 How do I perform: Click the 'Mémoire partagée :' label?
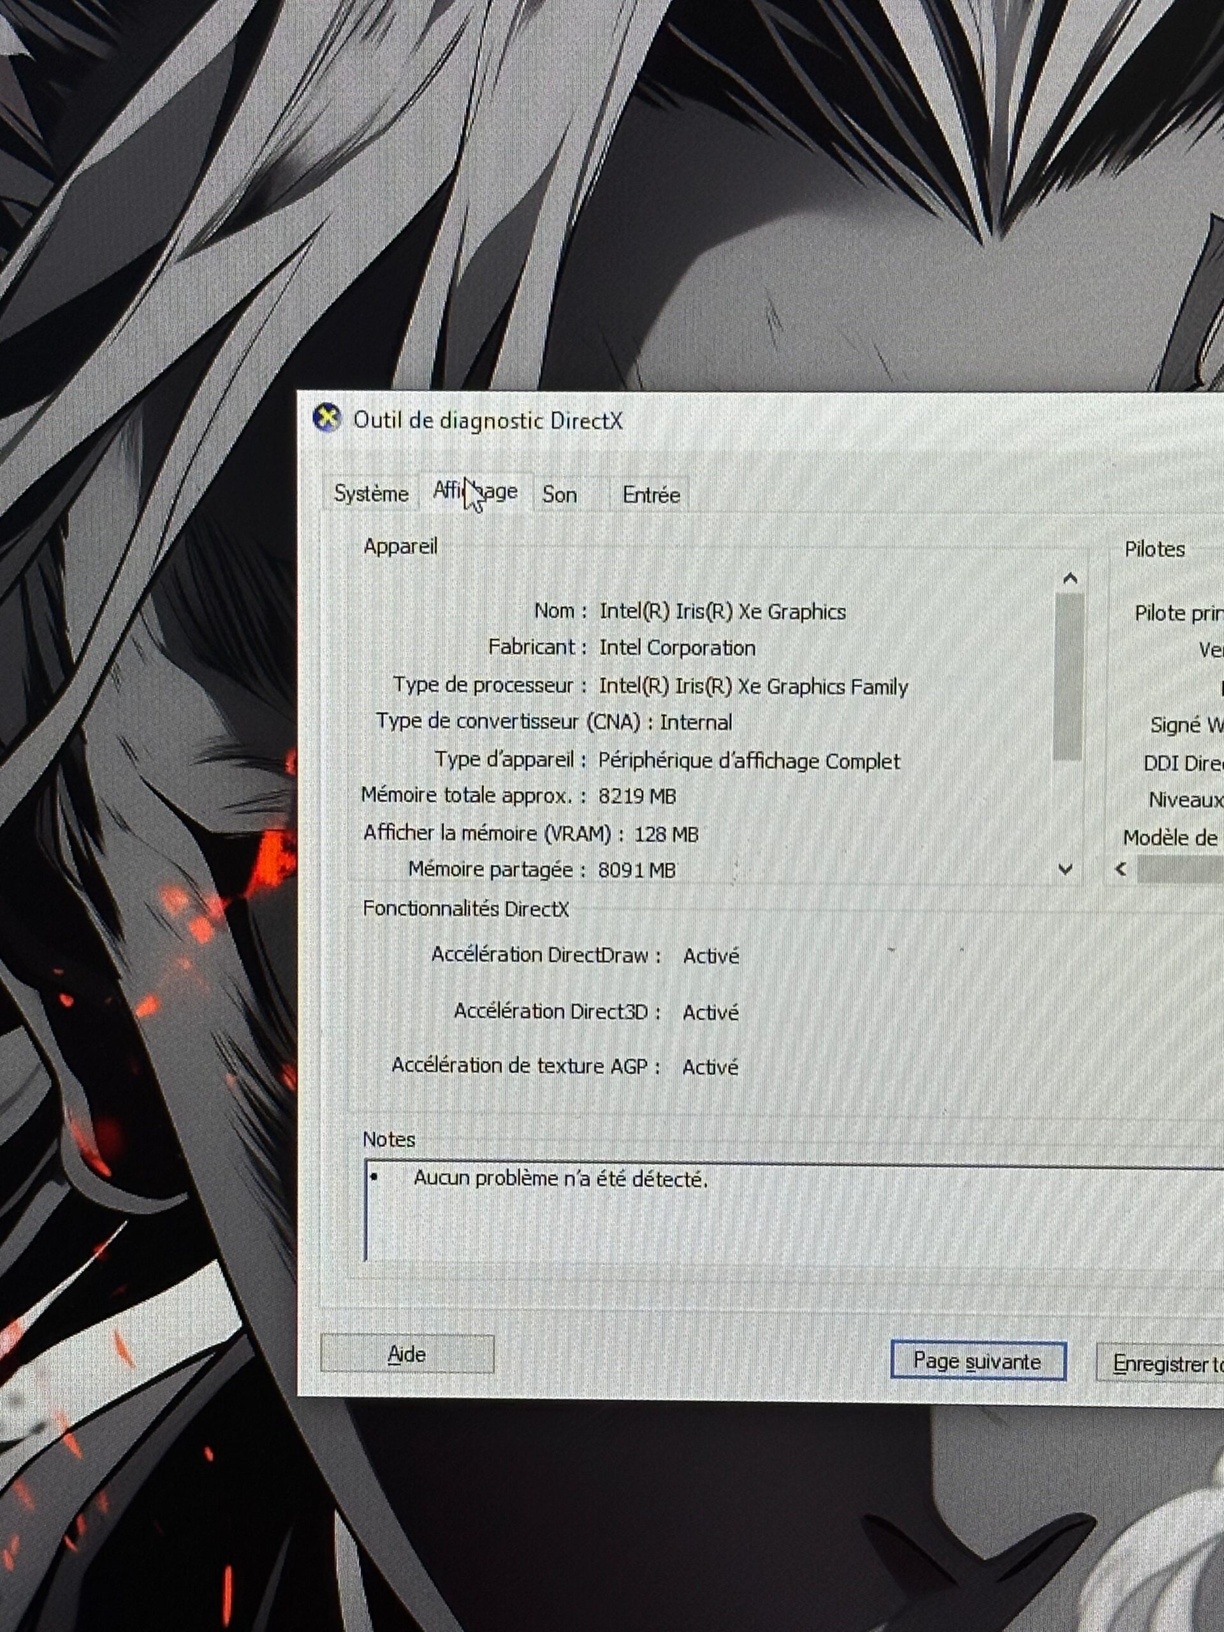[x=497, y=870]
